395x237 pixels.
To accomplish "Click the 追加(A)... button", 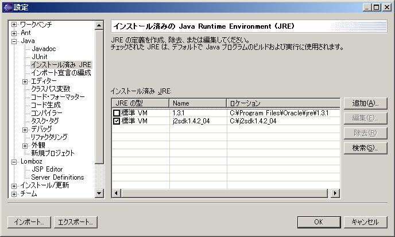I will click(365, 103).
